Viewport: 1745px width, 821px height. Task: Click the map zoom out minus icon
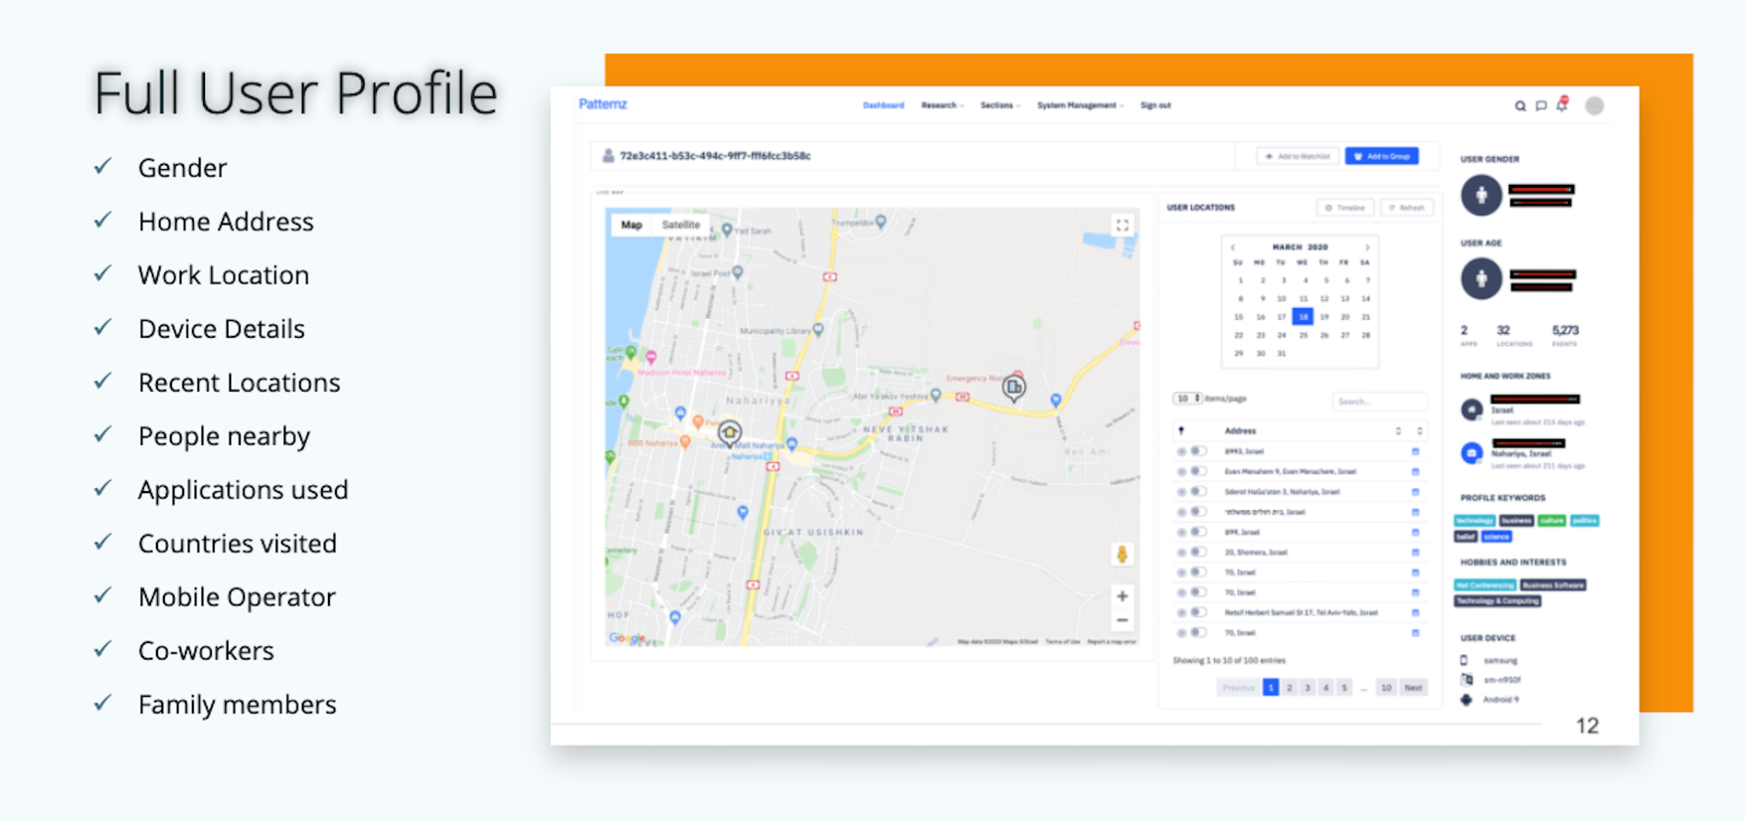coord(1122,620)
